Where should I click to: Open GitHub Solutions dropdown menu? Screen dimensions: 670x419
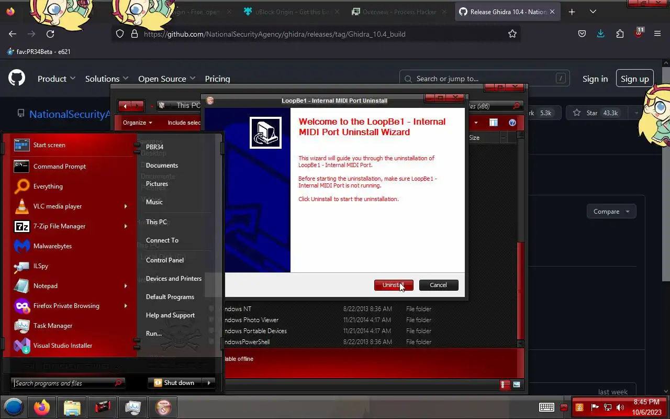point(107,79)
